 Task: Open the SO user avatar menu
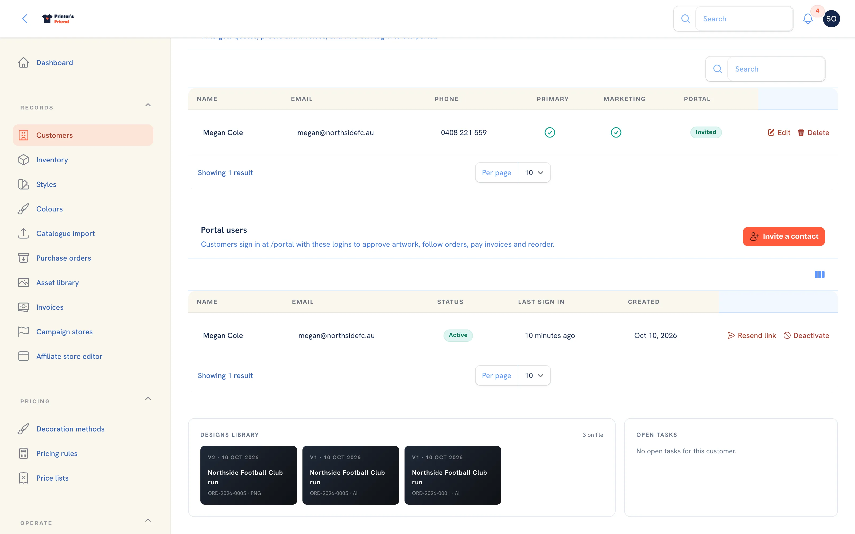[831, 19]
